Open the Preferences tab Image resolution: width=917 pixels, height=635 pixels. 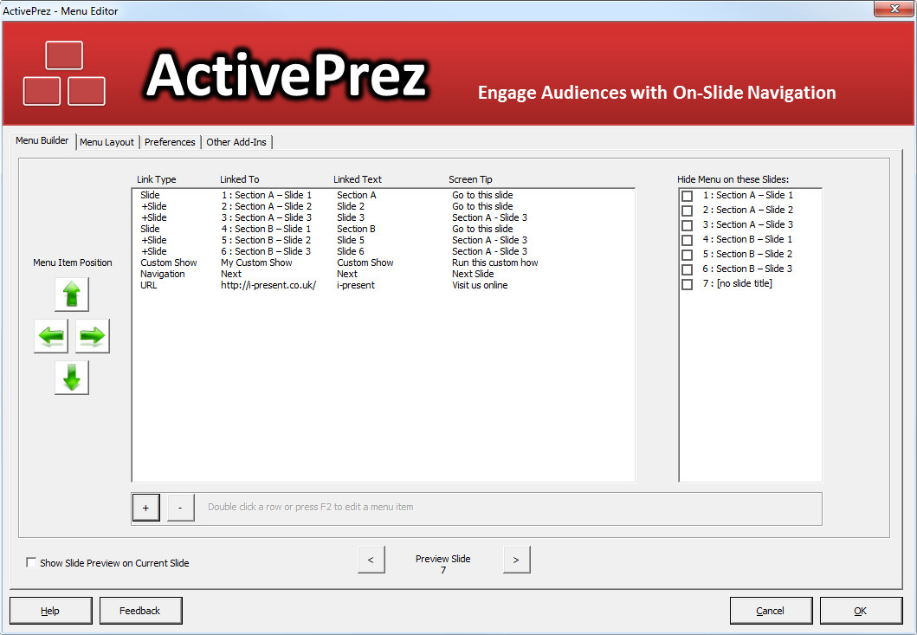(171, 142)
